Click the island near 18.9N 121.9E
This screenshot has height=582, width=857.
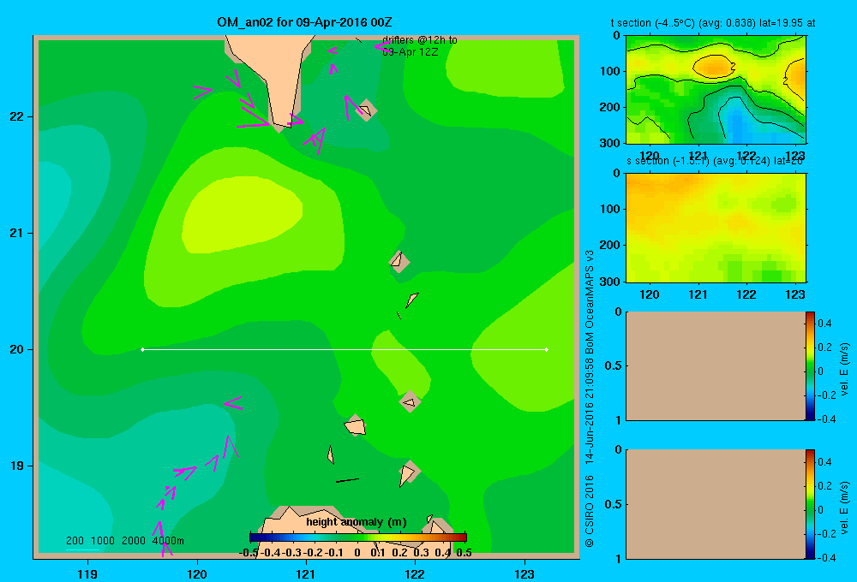tap(408, 473)
